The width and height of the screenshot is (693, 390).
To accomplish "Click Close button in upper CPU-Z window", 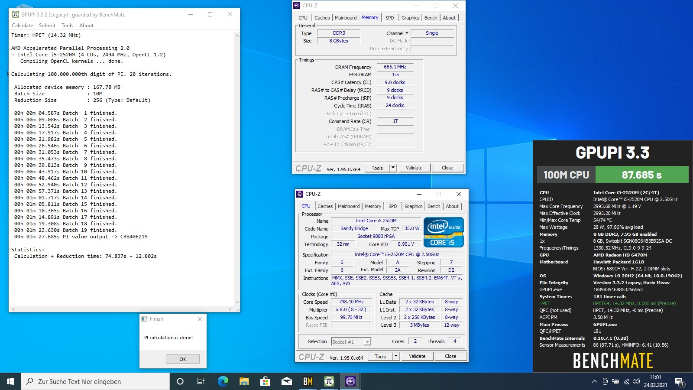I will pyautogui.click(x=447, y=168).
